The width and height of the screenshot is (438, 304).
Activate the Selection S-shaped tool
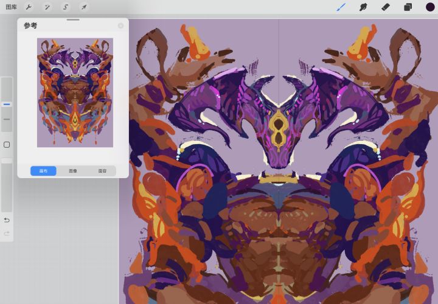click(65, 7)
